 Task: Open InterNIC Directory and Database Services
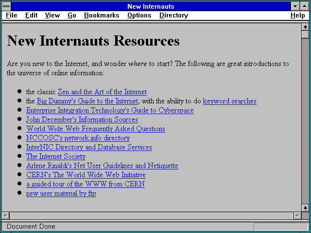click(89, 147)
